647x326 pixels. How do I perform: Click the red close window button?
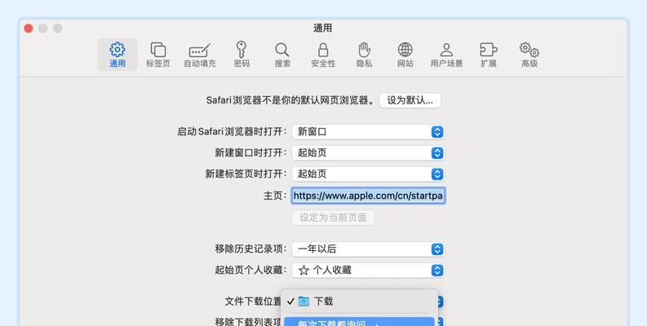tap(29, 29)
